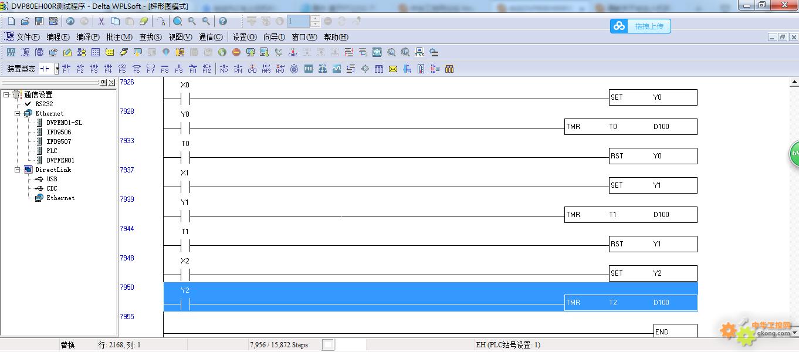Collapse the 通信设置 root node
The width and height of the screenshot is (799, 352).
click(x=6, y=94)
